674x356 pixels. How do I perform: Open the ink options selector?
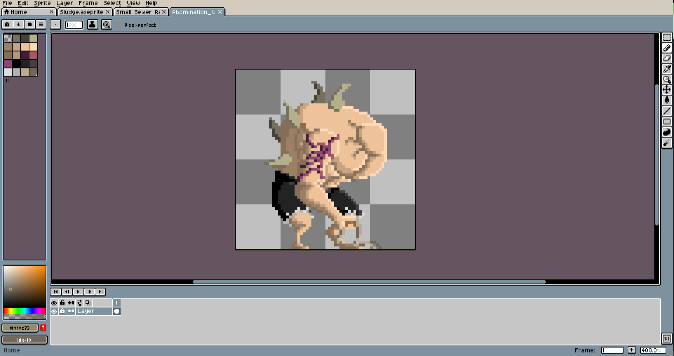(93, 25)
